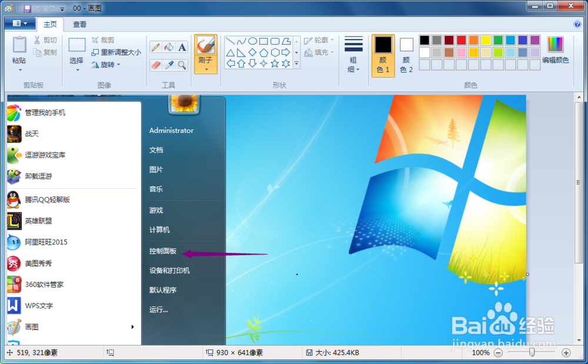The height and width of the screenshot is (364, 588).
Task: Choose the straight line shape
Action: click(x=230, y=41)
